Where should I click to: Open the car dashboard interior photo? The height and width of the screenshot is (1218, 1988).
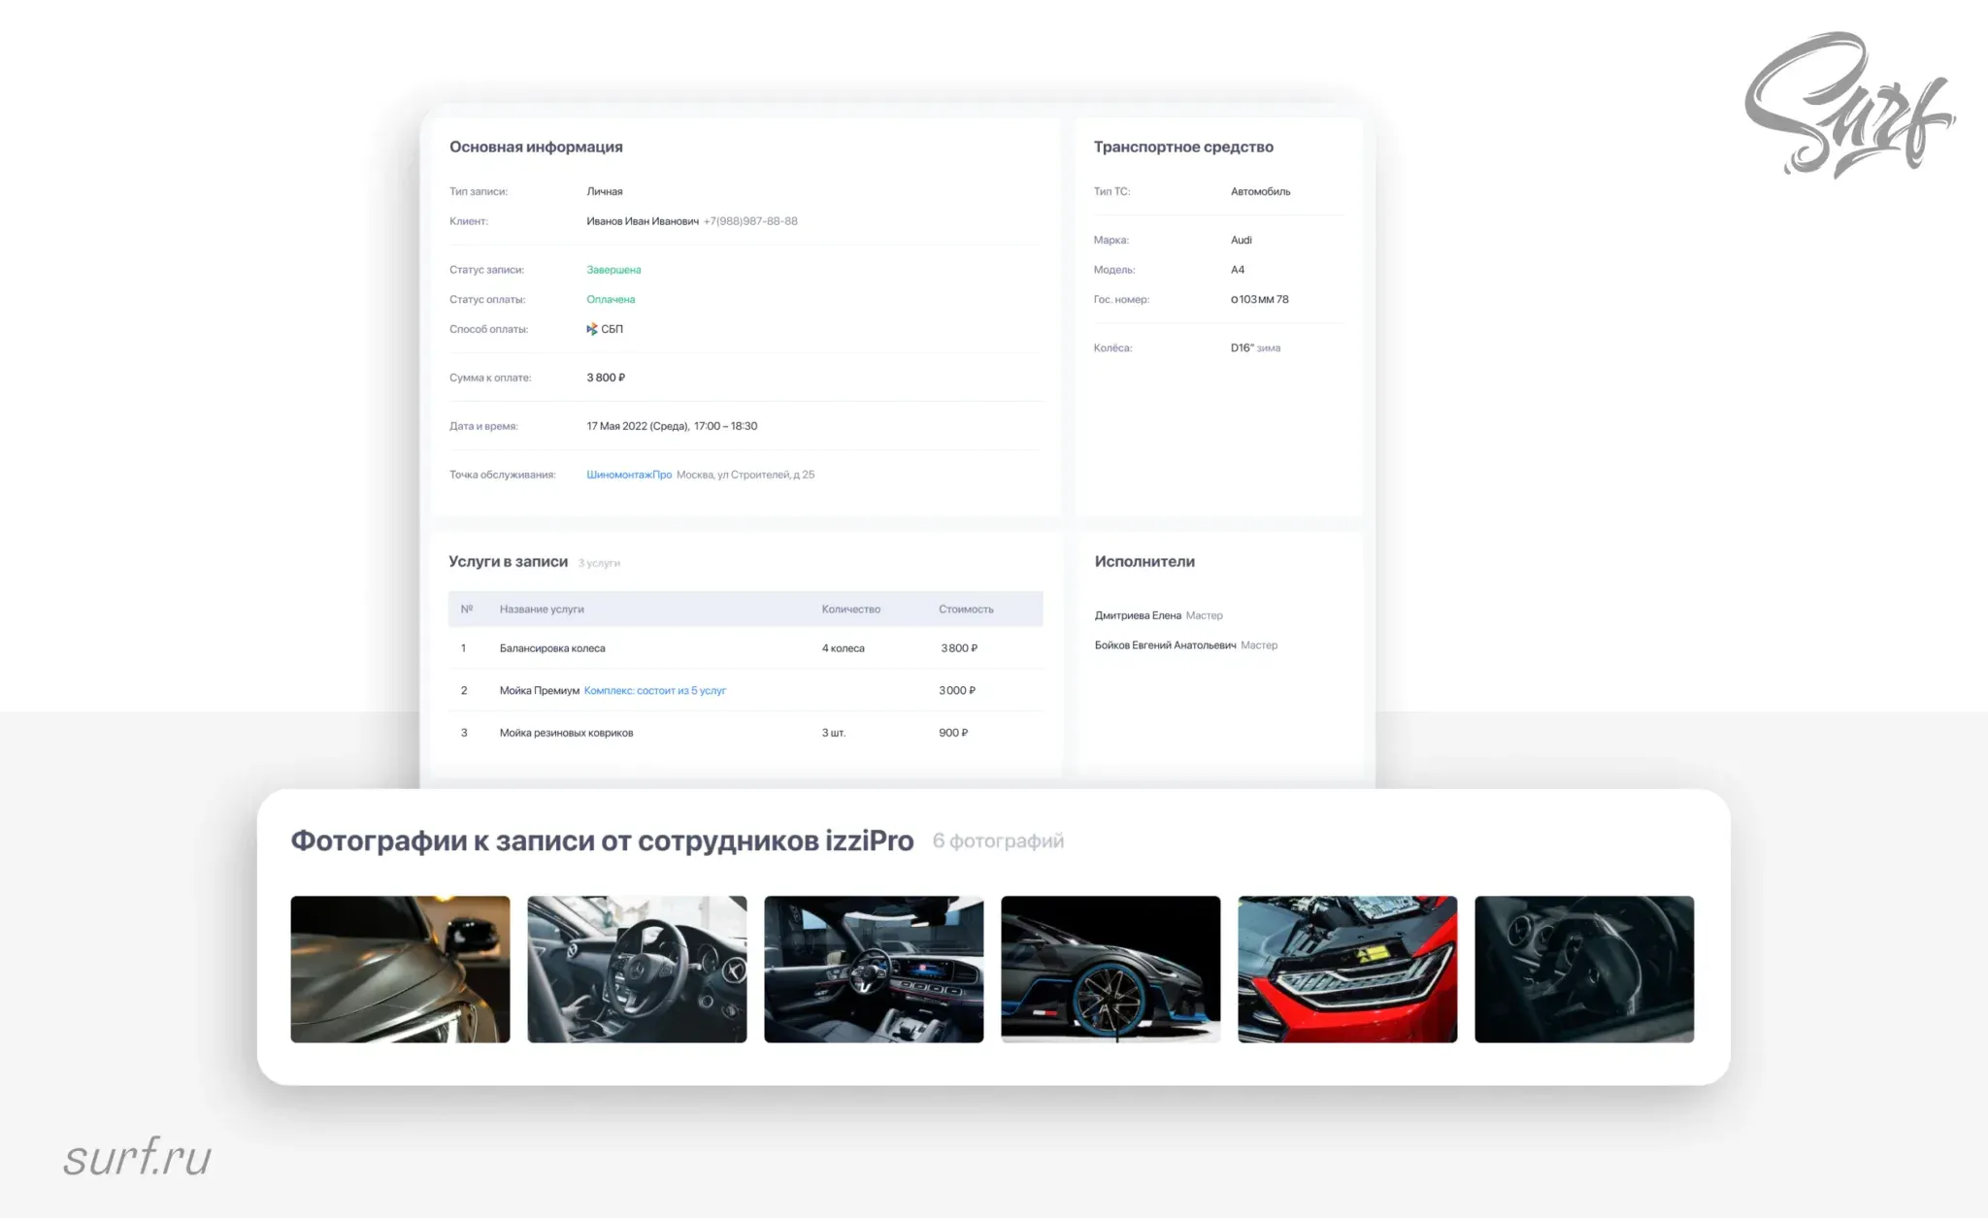point(874,969)
